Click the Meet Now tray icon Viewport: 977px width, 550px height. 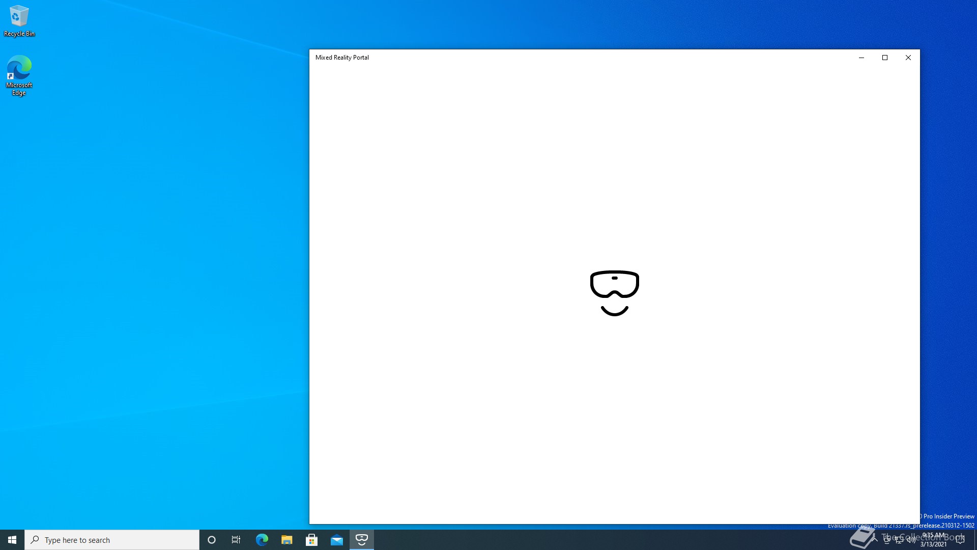887,540
